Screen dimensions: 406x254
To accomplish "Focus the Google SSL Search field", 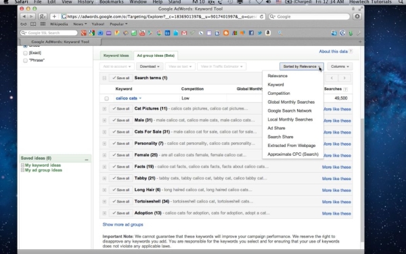I will (49, 33).
